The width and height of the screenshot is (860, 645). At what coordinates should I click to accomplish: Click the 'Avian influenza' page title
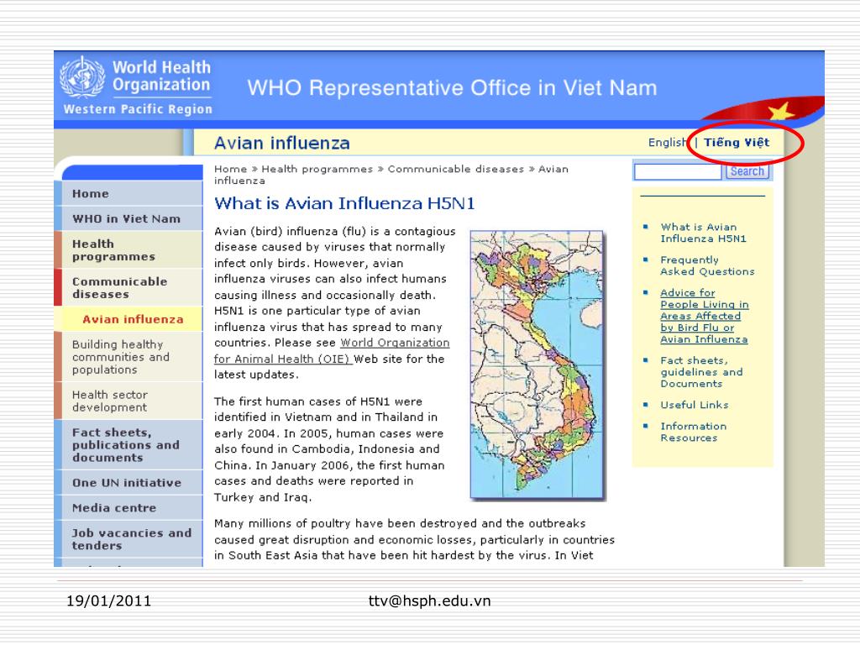(x=282, y=143)
